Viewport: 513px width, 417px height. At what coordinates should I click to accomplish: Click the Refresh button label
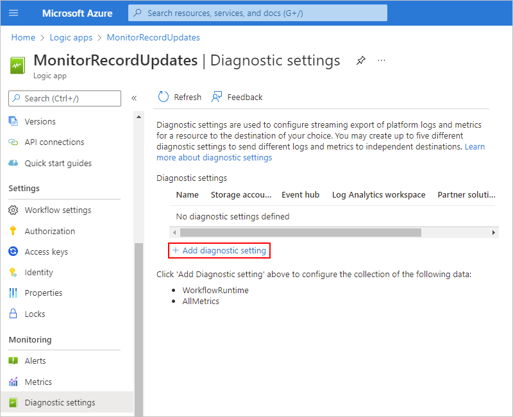187,98
